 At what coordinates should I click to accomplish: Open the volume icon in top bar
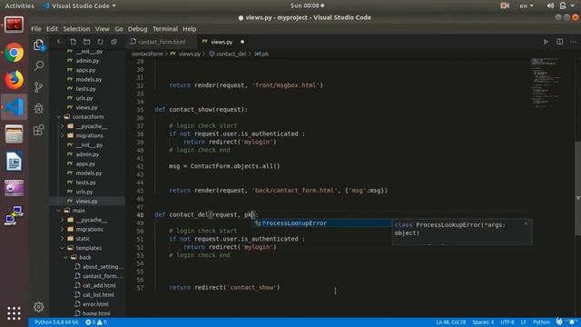(550, 5)
